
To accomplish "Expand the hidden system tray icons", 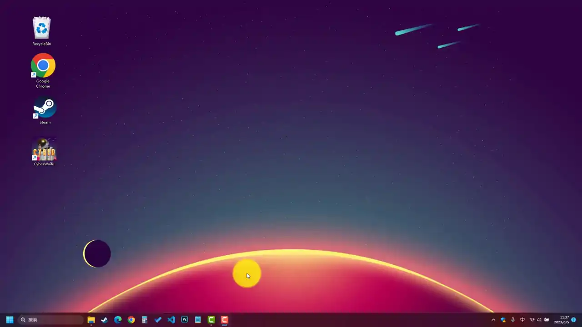I will coord(493,320).
